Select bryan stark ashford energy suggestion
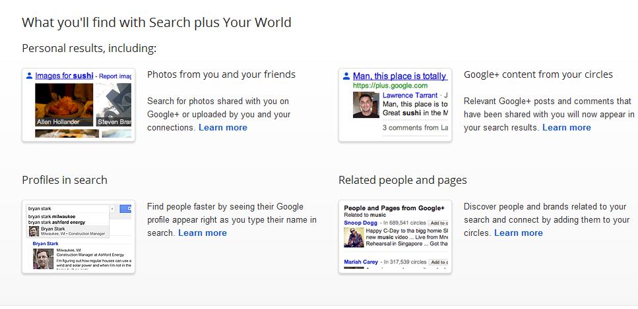 [x=57, y=223]
